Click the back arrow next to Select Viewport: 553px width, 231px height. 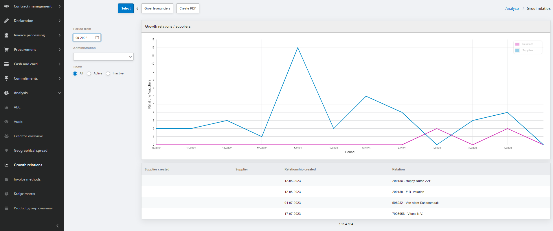pyautogui.click(x=137, y=9)
